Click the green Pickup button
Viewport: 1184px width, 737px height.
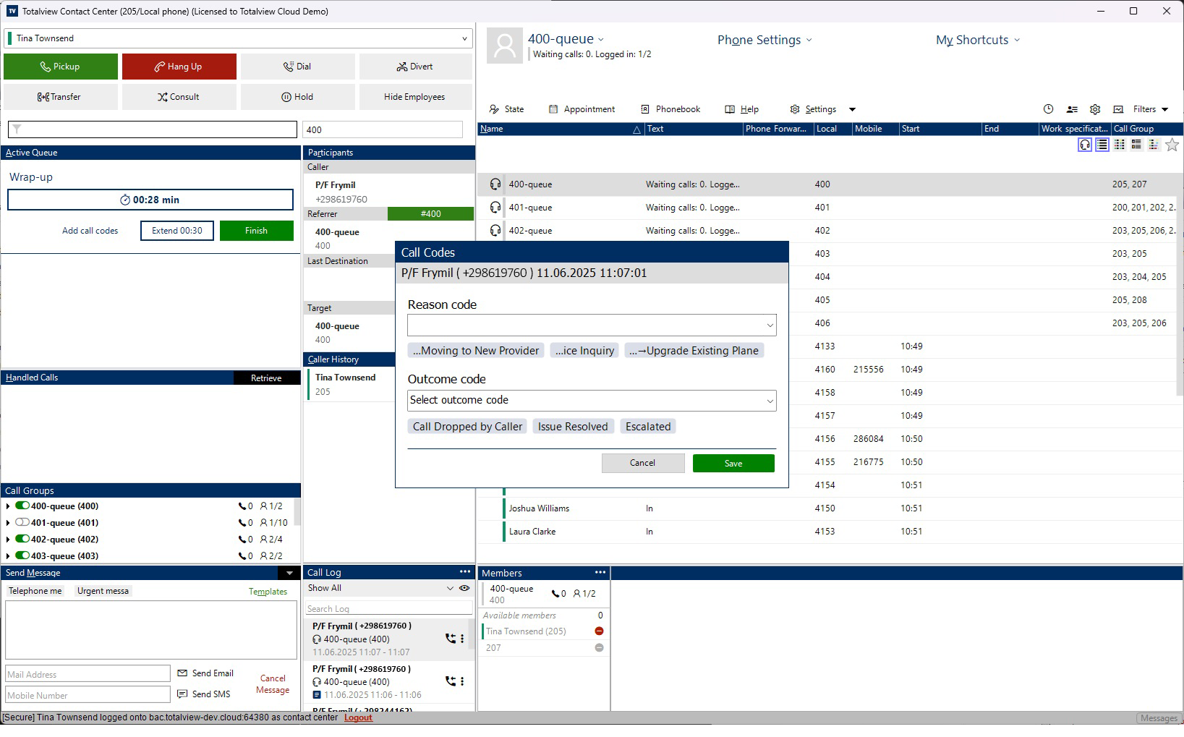(61, 67)
